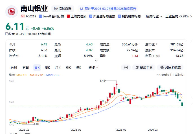Image resolution: width=193 pixels, height=134 pixels.
Task: Click the range measure icon button
Action: [126, 68]
